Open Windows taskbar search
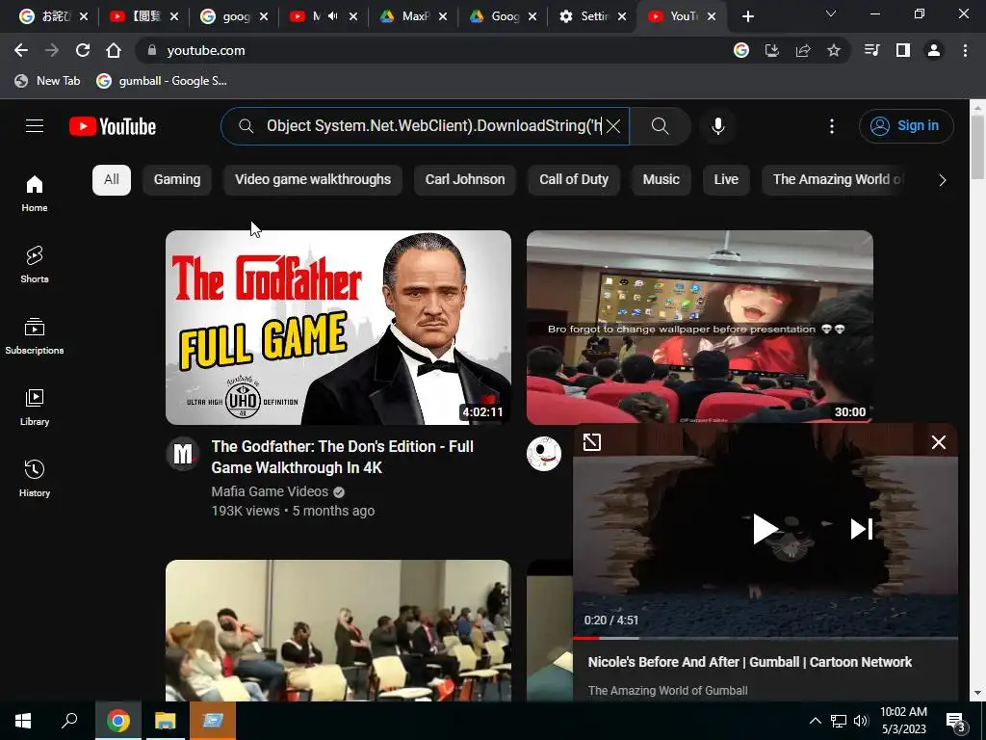 pos(69,721)
